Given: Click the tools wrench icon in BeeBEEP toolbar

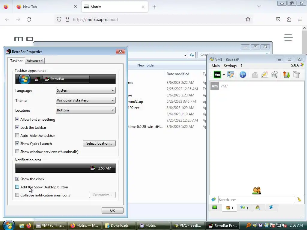Looking at the screenshot, I should pos(275,75).
